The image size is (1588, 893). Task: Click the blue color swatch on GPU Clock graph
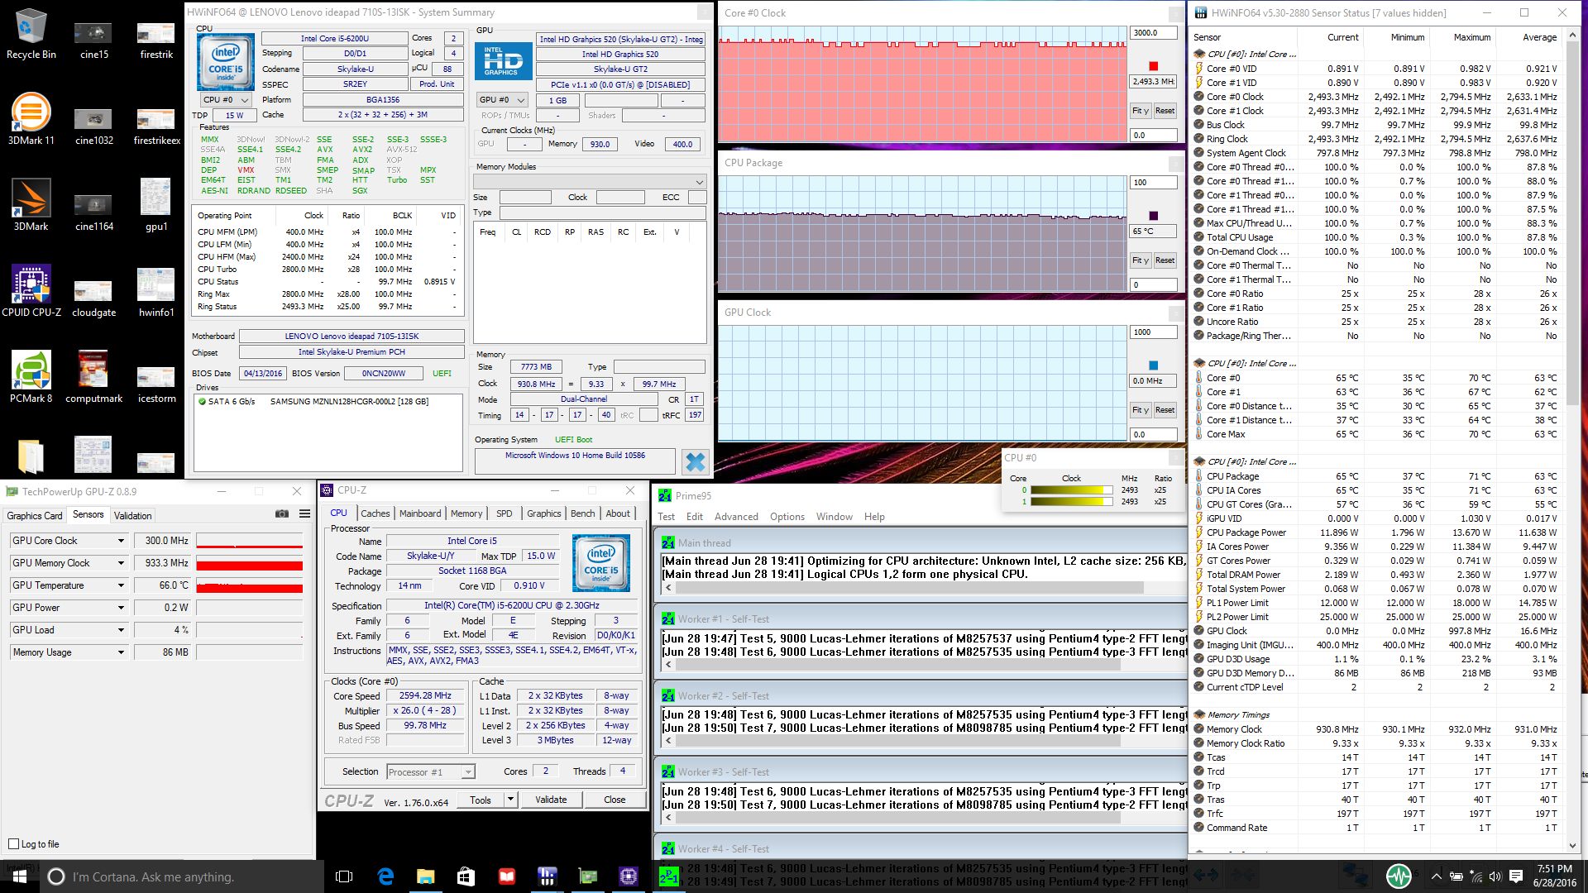(x=1153, y=365)
